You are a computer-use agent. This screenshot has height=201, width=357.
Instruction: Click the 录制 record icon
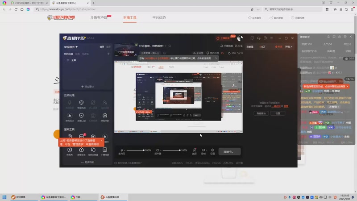[x=203, y=150]
